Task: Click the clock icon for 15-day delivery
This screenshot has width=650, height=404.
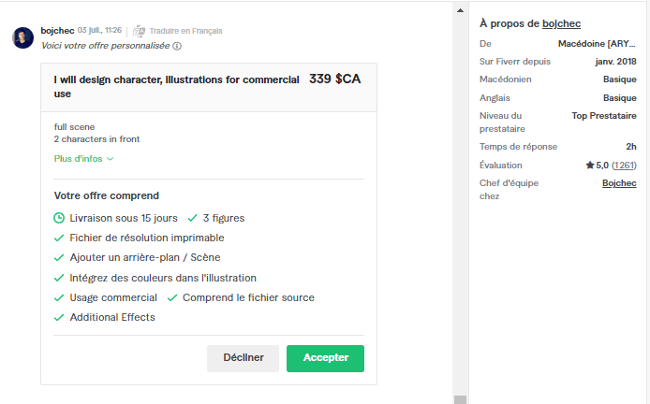Action: (x=60, y=218)
